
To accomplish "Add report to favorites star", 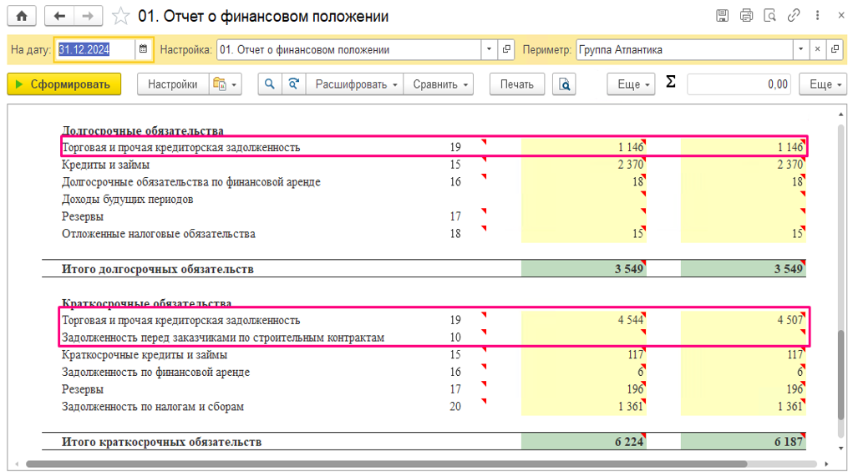I will point(120,16).
